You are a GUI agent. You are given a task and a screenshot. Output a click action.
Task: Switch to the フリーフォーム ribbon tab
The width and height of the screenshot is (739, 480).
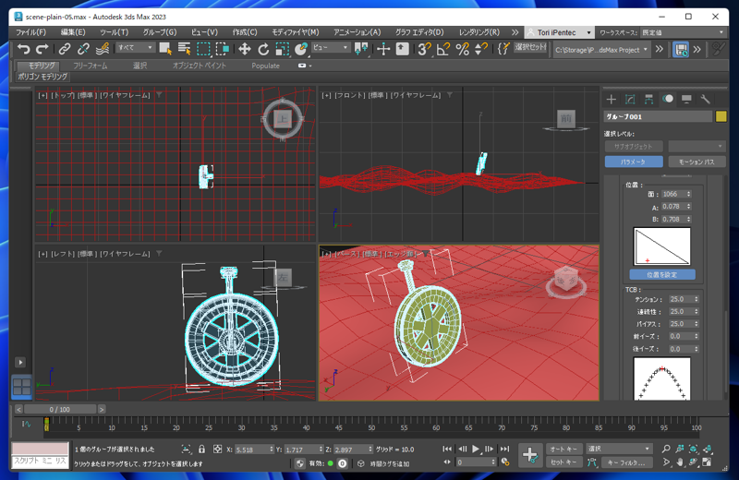[x=91, y=66]
